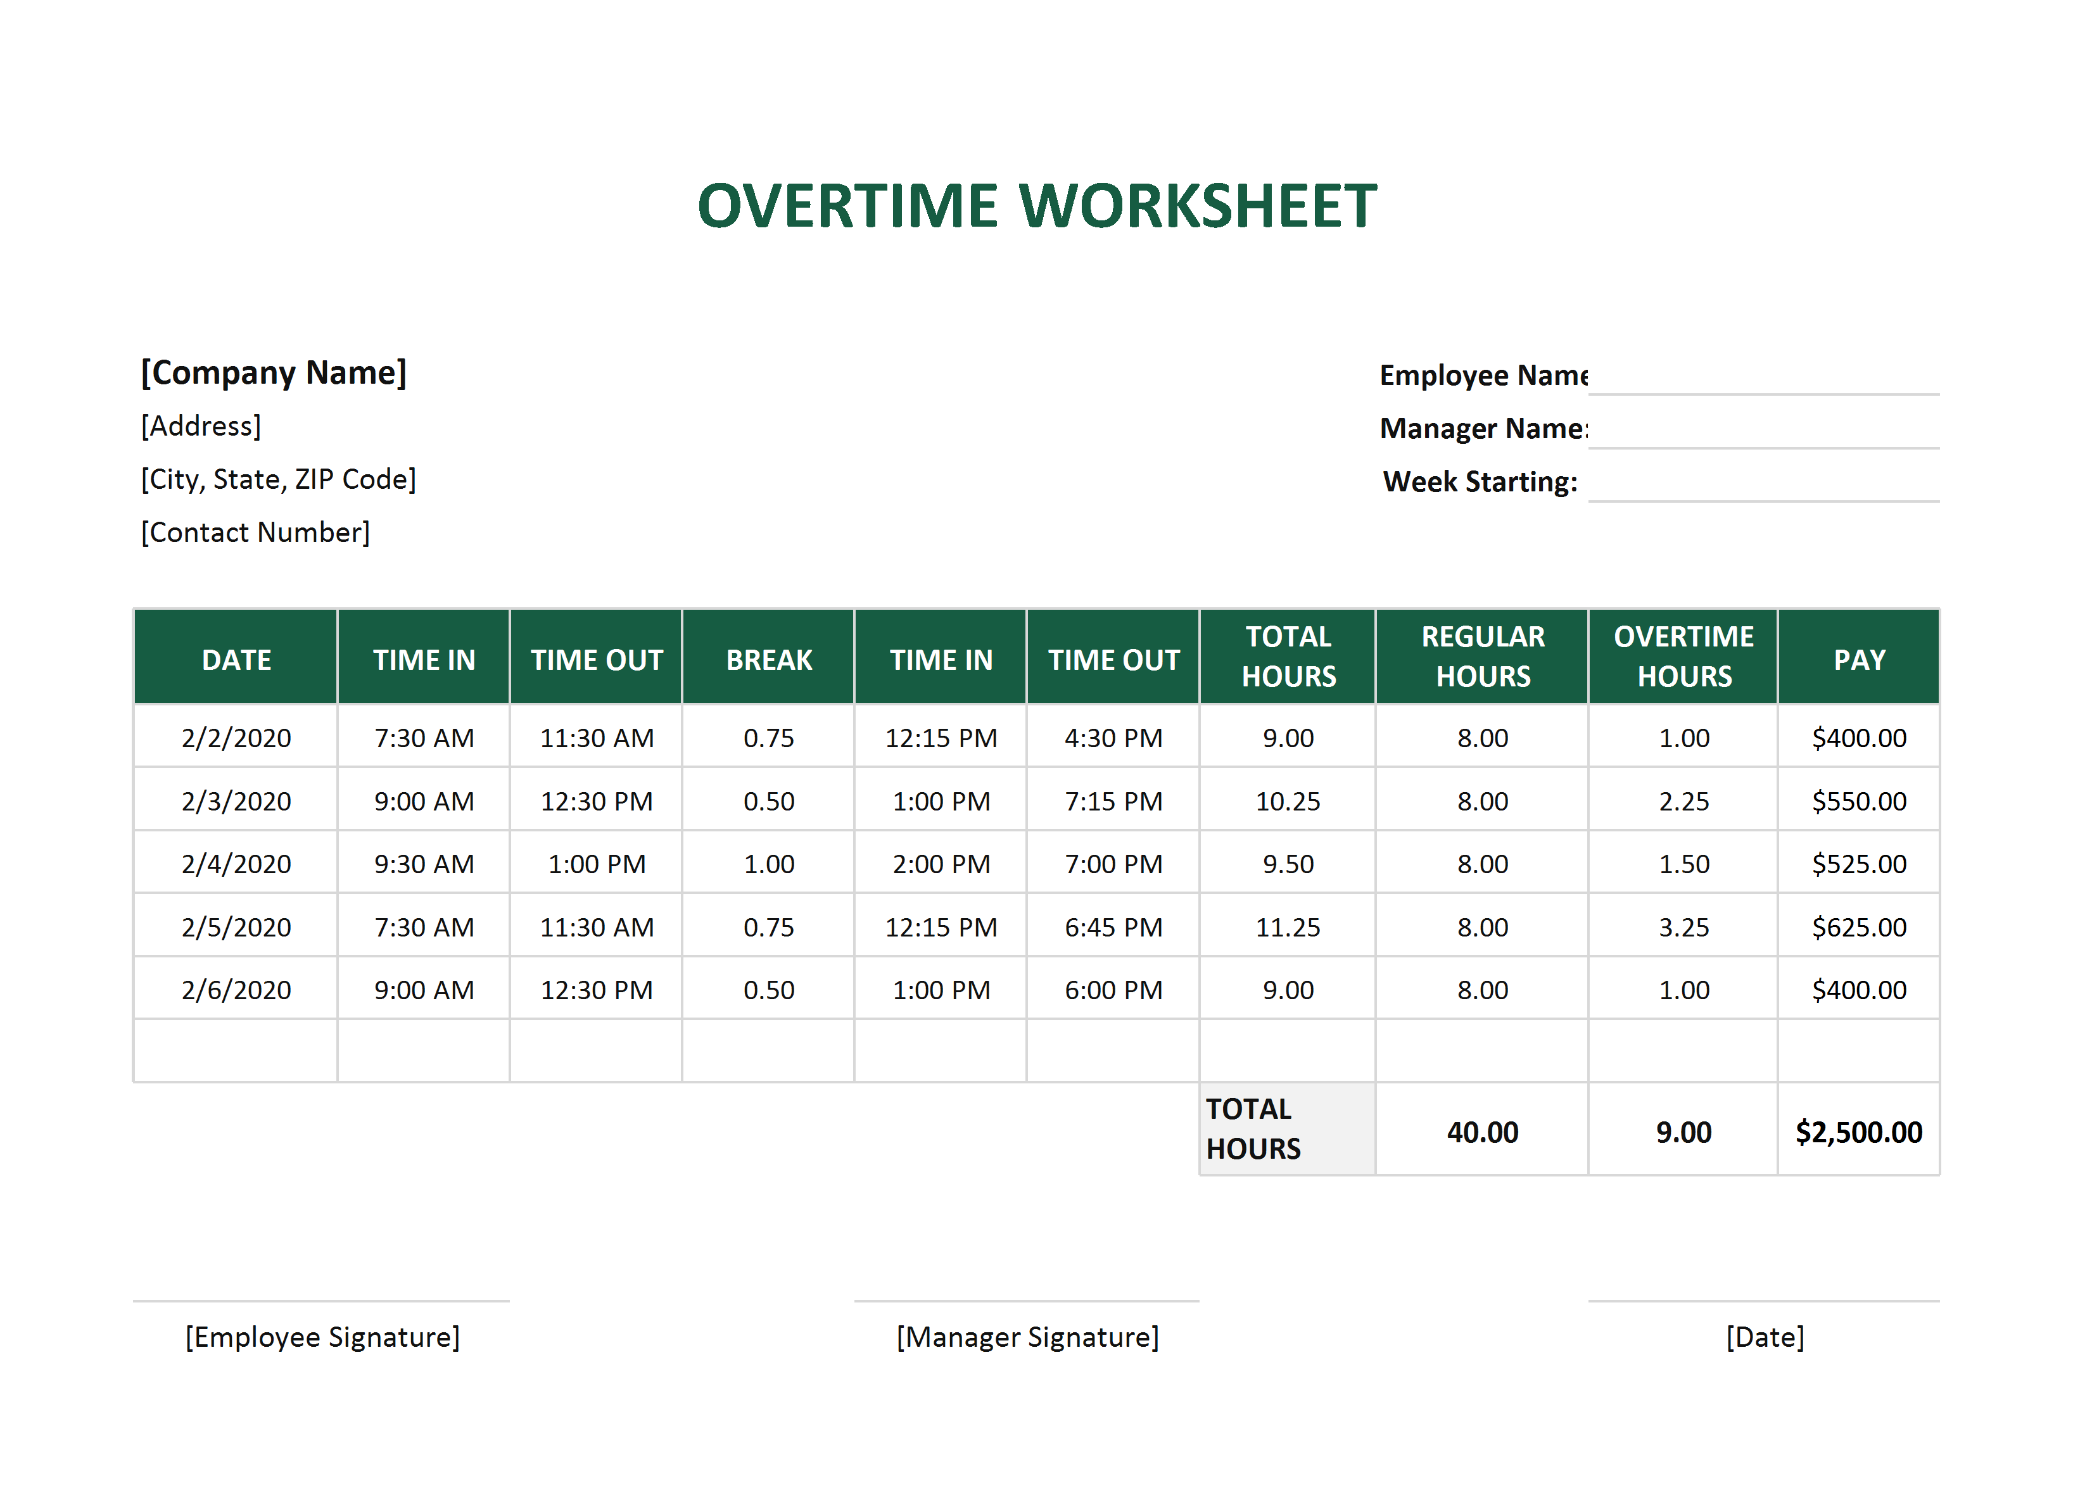The image size is (2073, 1507).
Task: Select the PAY column header
Action: pyautogui.click(x=1859, y=658)
